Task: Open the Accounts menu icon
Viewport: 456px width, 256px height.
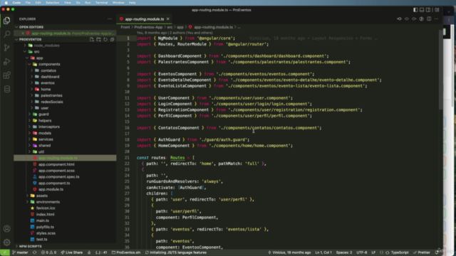Action: click(6, 229)
